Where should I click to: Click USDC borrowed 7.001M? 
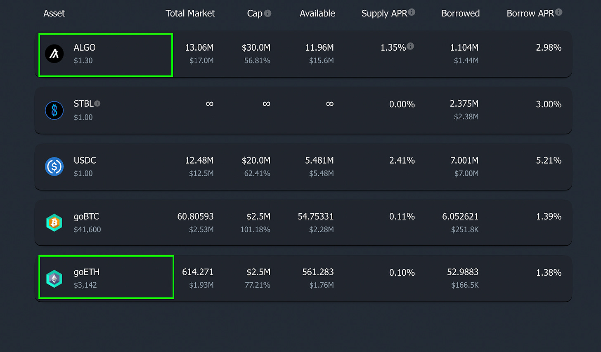(x=464, y=160)
